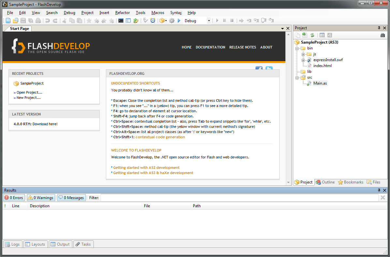Switch to the Outline tab
This screenshot has width=390, height=257.
coord(325,182)
